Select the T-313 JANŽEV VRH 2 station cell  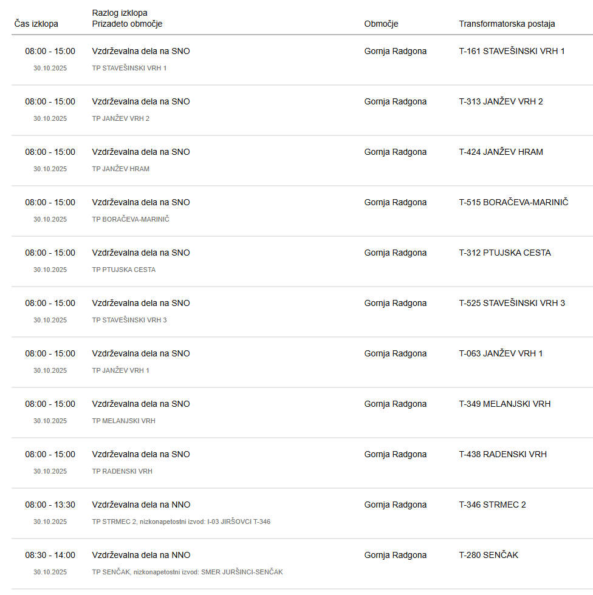(501, 101)
